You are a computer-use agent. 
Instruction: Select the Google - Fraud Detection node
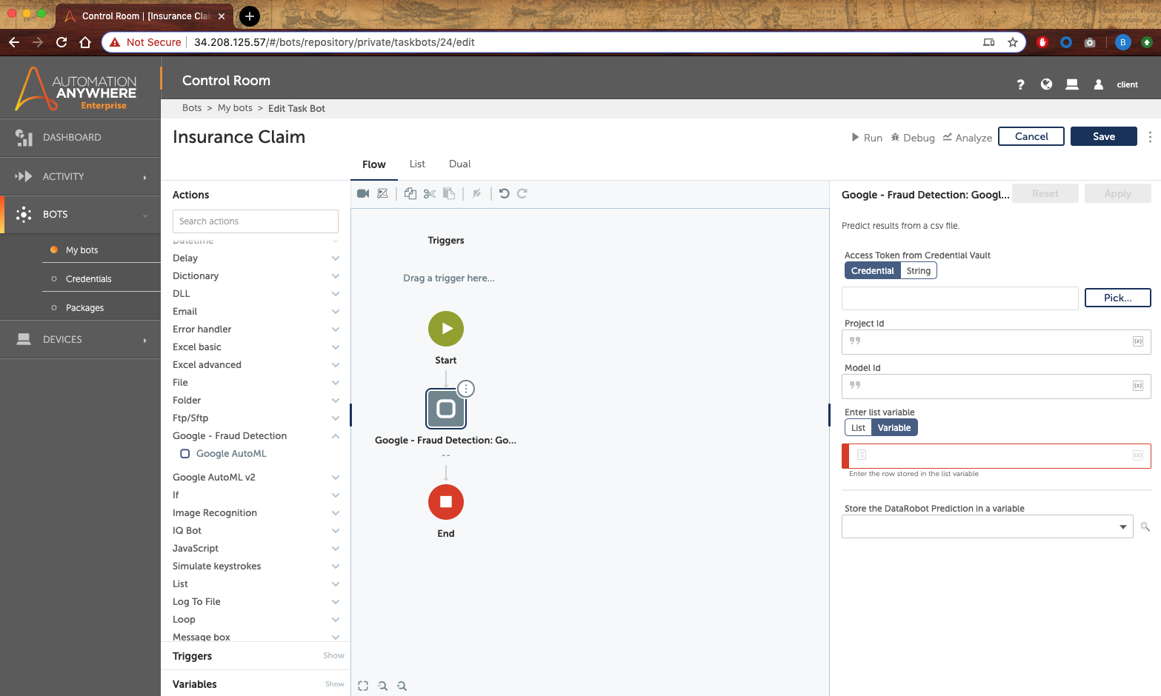tap(446, 409)
